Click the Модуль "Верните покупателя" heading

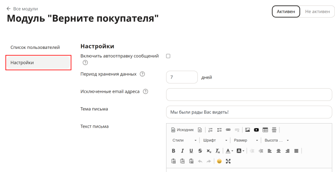[x=83, y=19]
